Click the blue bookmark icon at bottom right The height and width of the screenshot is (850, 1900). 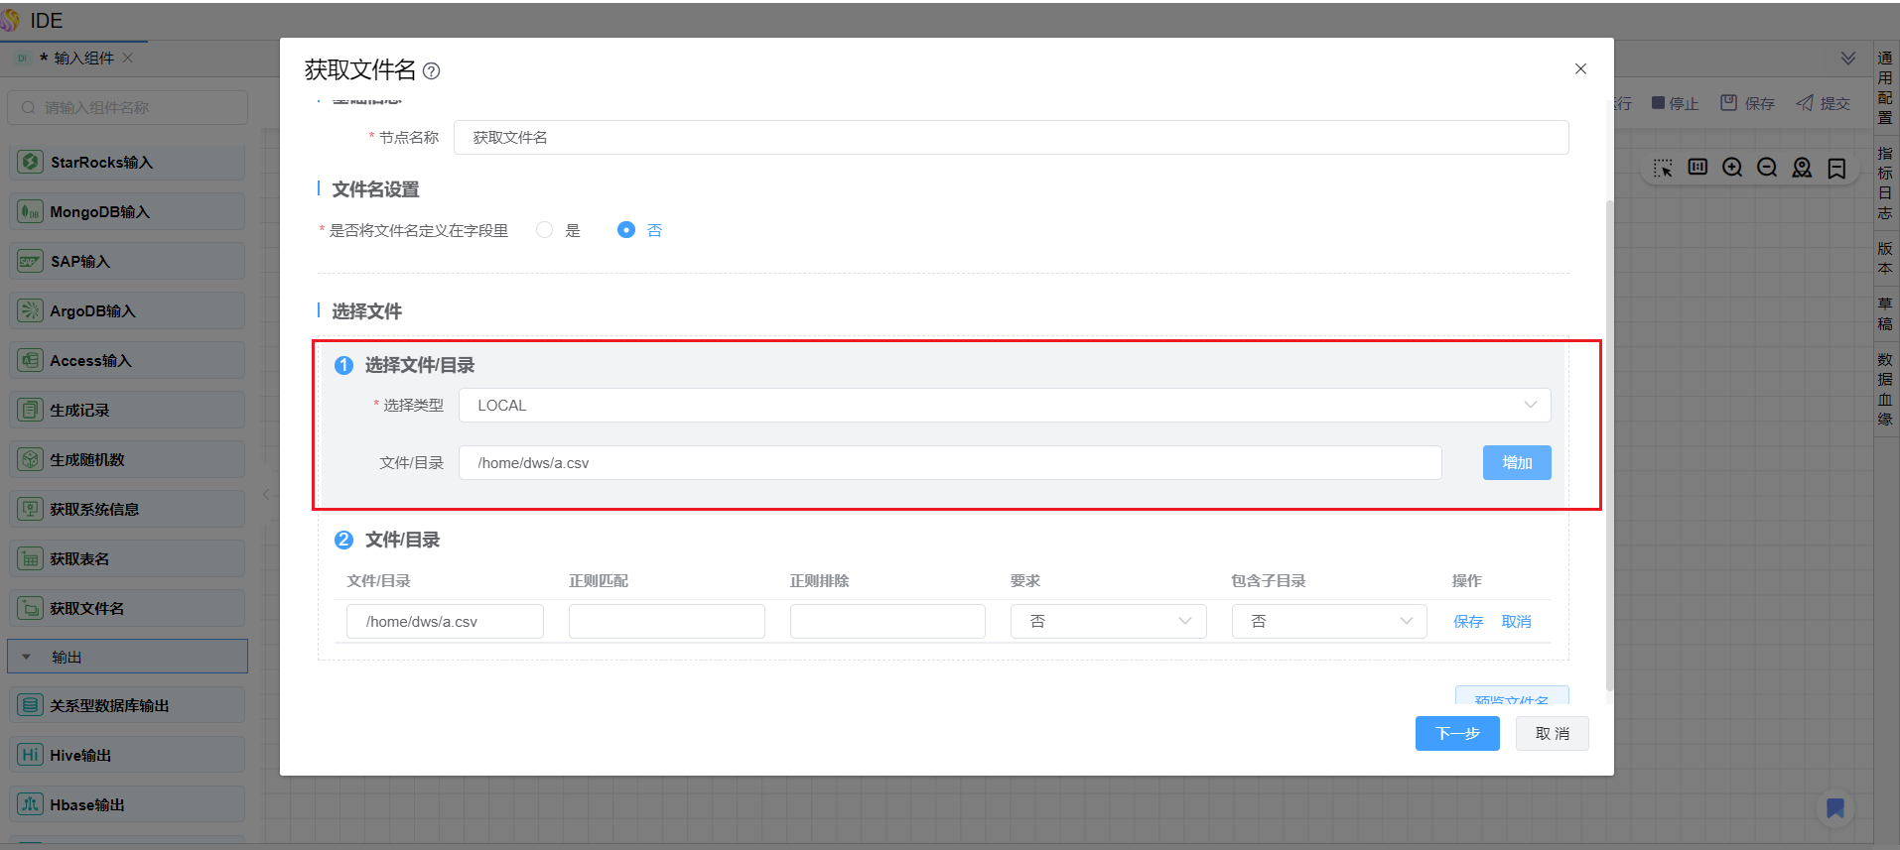click(1834, 808)
